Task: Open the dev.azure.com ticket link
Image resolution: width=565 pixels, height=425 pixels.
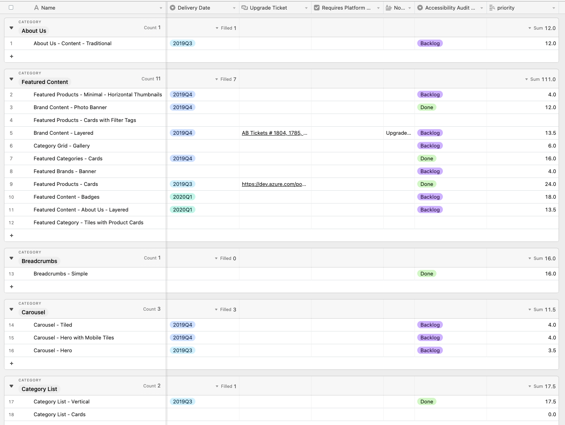Action: tap(274, 184)
